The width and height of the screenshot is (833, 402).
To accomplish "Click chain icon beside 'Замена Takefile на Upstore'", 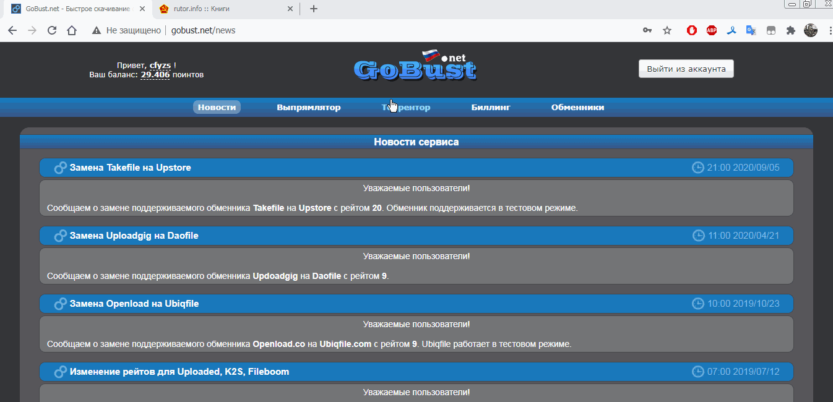I will click(x=60, y=168).
